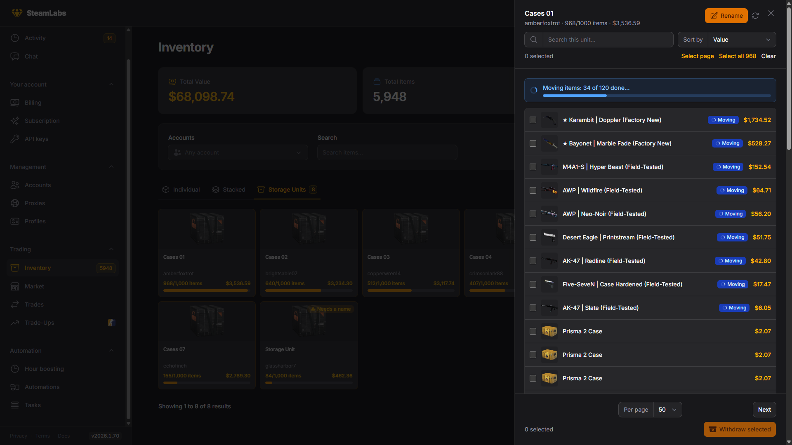This screenshot has width=792, height=445.
Task: Open the Inventory sidebar icon
Action: 15,268
